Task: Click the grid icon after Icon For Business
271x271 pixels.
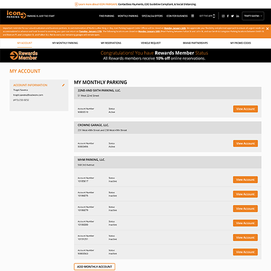Action: tap(192, 16)
